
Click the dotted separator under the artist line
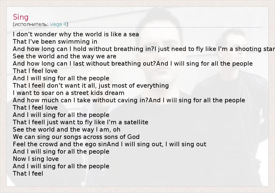tap(137, 27)
